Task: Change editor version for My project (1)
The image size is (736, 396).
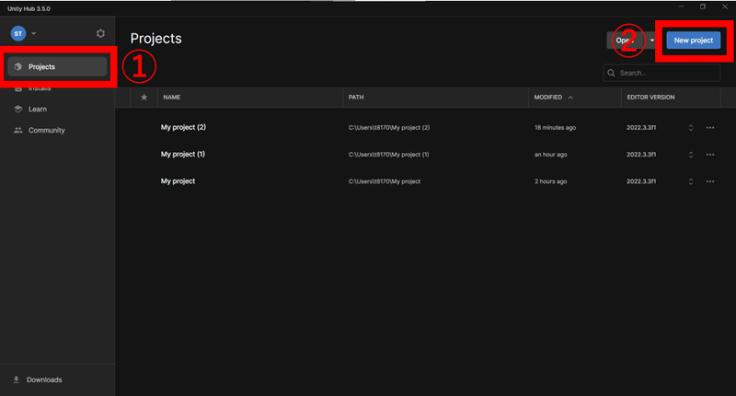Action: (x=691, y=155)
